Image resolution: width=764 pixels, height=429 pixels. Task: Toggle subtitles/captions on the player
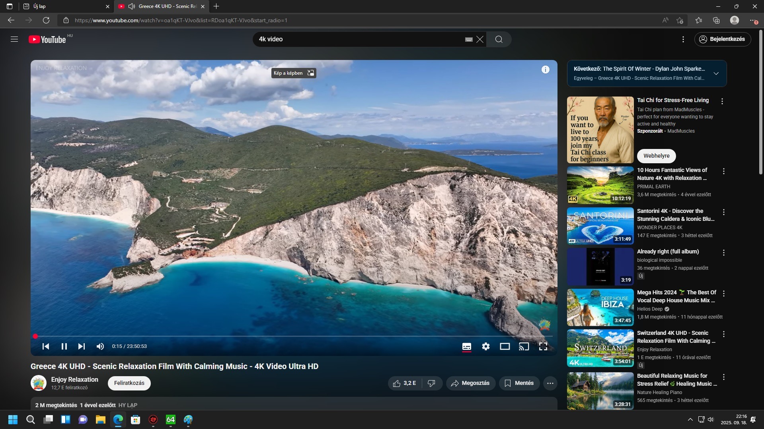point(466,346)
